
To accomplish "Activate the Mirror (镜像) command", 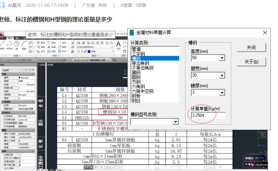I will tap(51, 47).
